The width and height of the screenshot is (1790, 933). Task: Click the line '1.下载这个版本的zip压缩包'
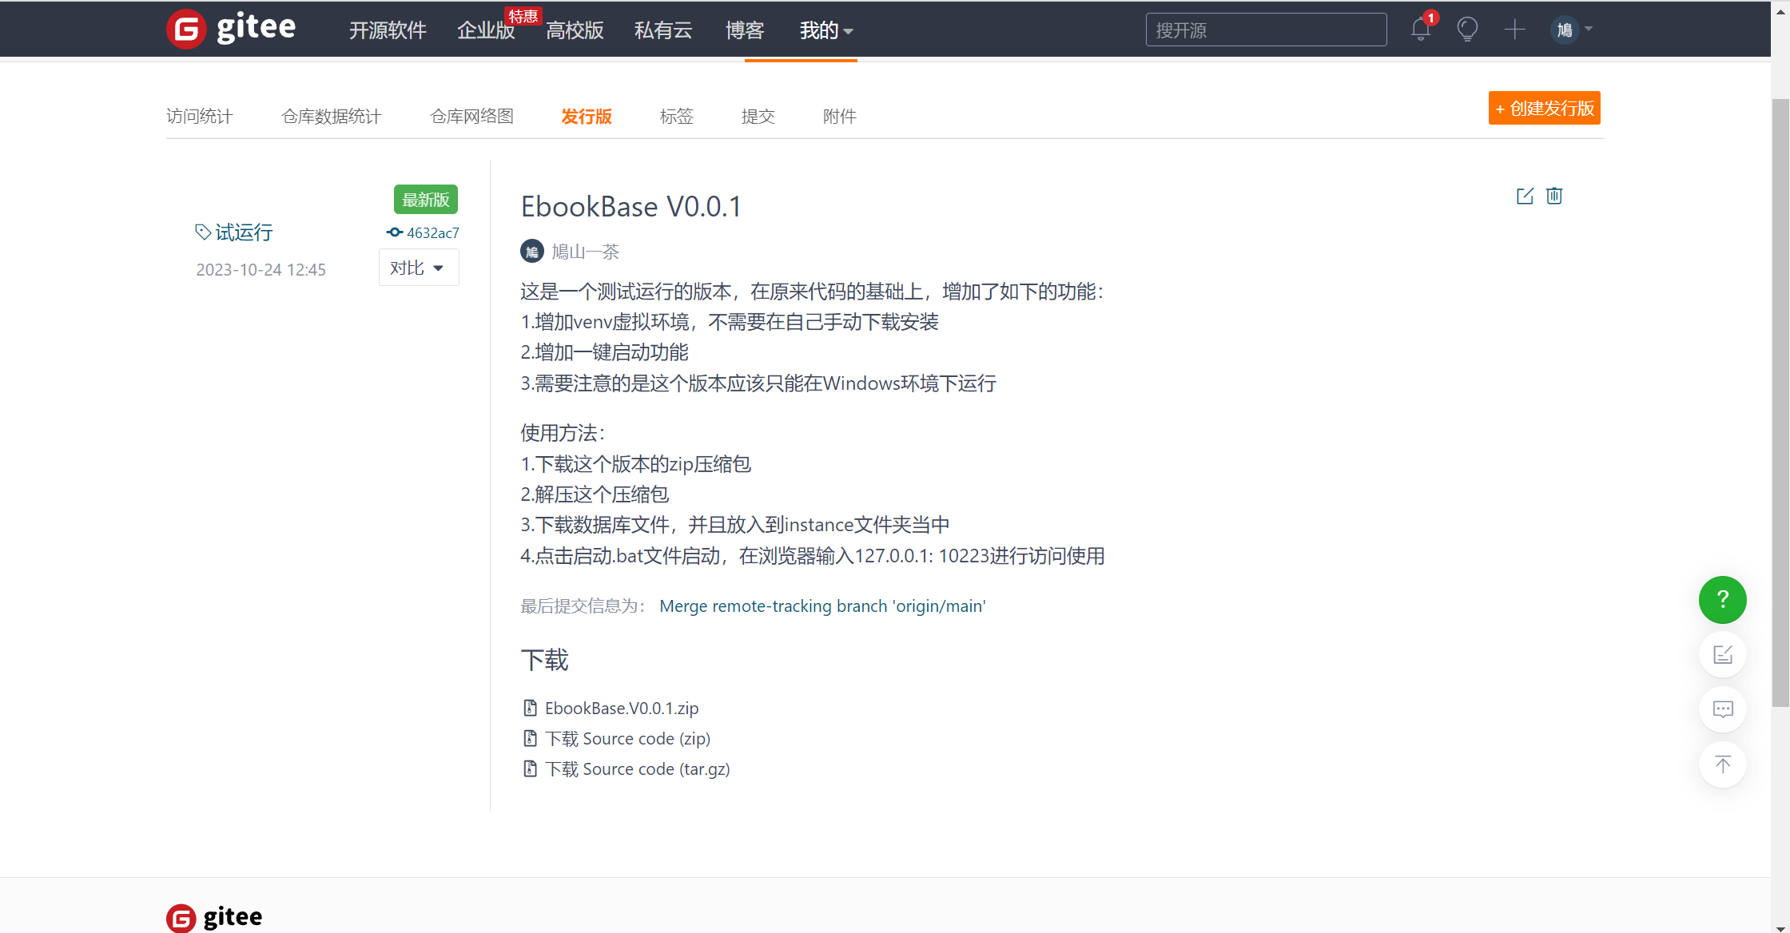pyautogui.click(x=636, y=464)
